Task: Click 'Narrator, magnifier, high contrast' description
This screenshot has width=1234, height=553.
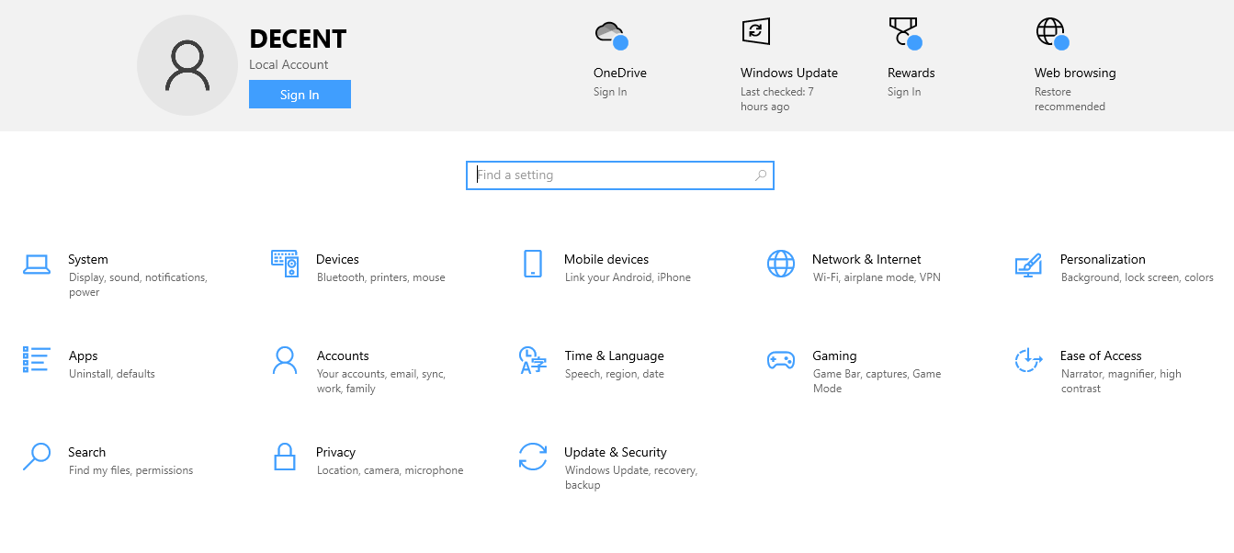Action: point(1121,381)
